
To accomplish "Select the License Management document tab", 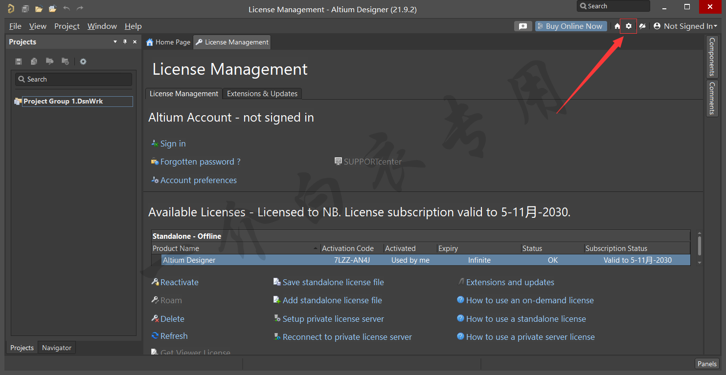I will (x=232, y=42).
